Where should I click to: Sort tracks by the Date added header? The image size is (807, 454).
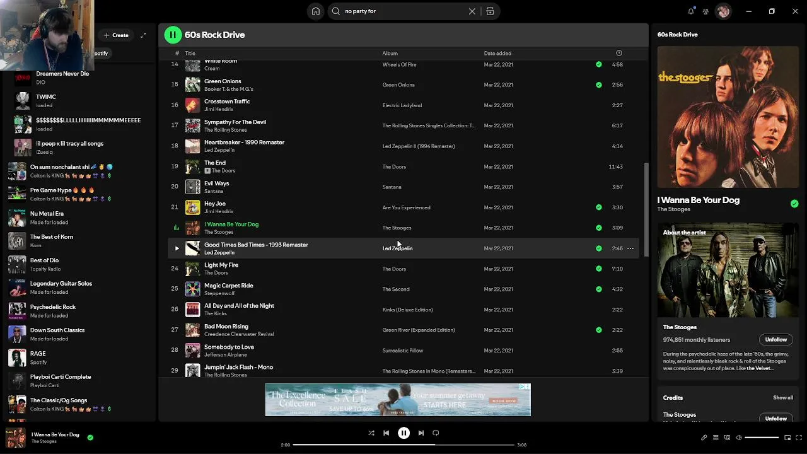tap(497, 54)
